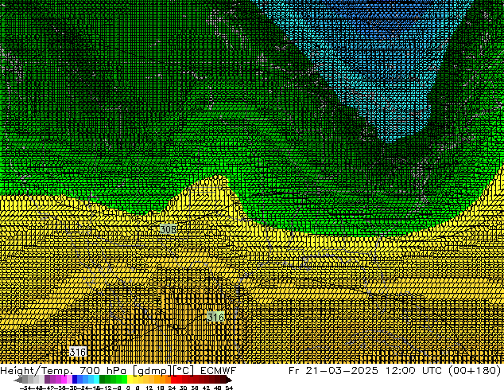Click the legend value 12 below orange
The width and height of the screenshot is (504, 390).
click(149, 388)
